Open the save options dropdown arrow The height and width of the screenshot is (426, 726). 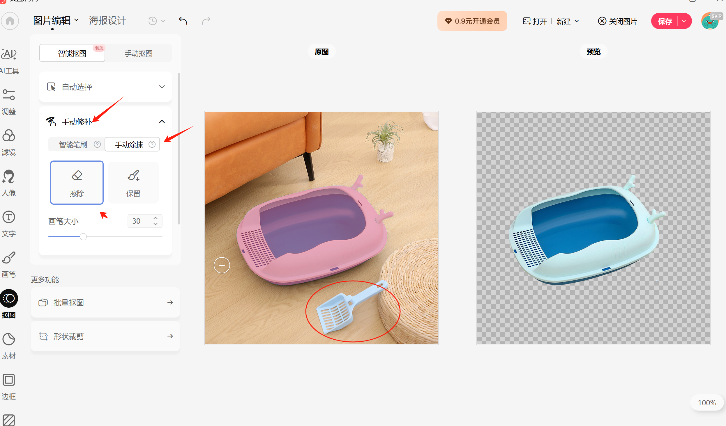684,21
